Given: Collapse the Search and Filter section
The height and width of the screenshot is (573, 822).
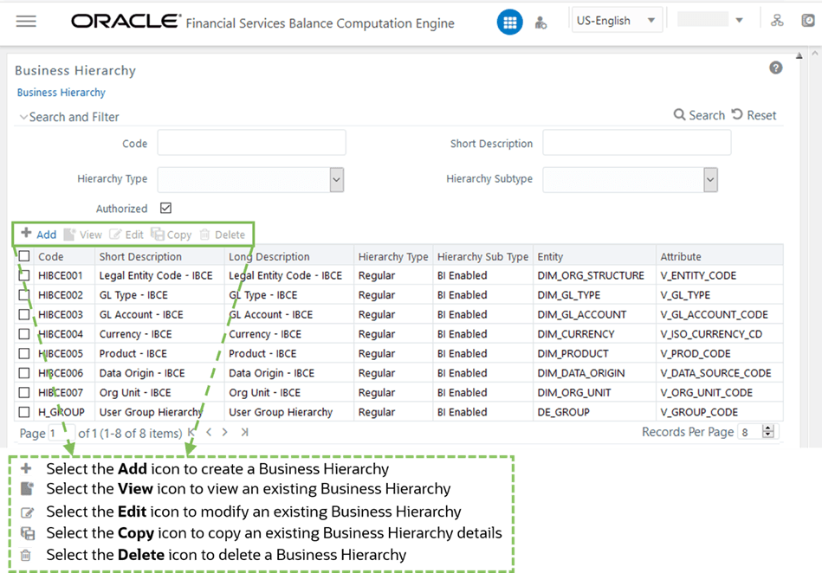Looking at the screenshot, I should [23, 117].
